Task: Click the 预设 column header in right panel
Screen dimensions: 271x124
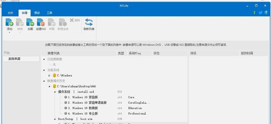Action: click(214, 53)
